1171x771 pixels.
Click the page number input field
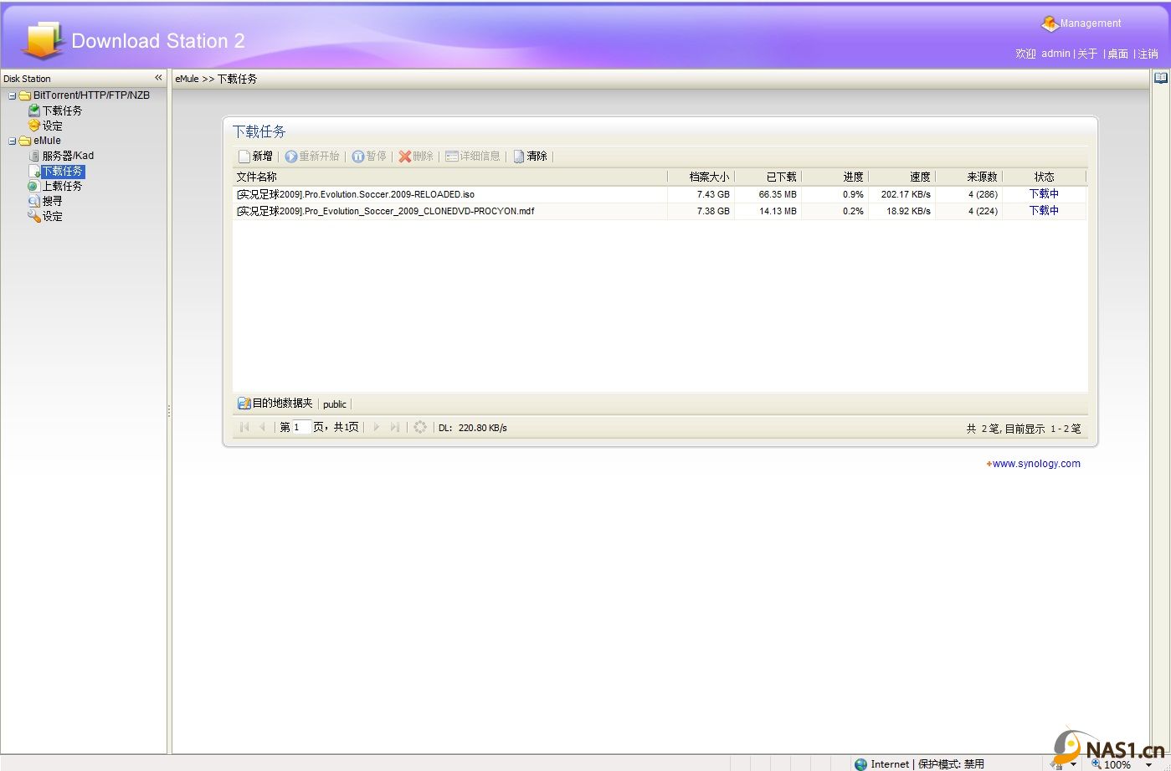(301, 427)
